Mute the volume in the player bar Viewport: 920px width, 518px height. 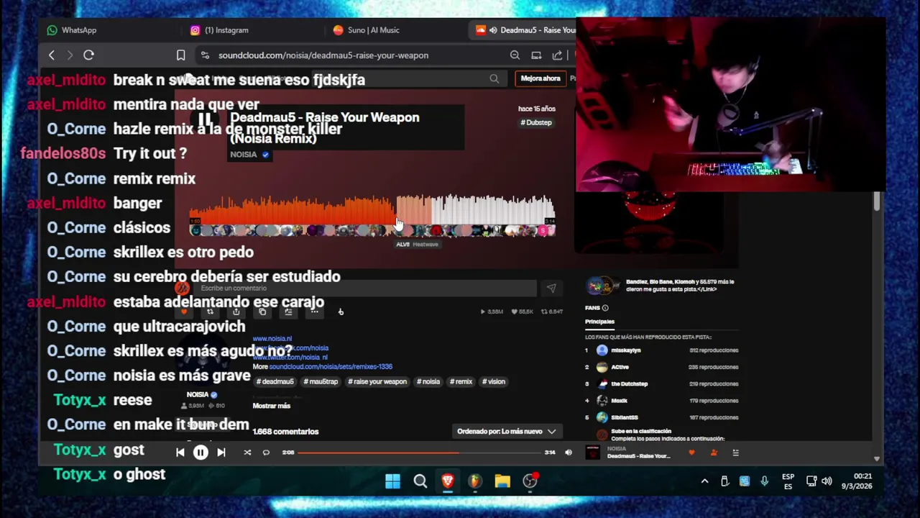pyautogui.click(x=569, y=453)
